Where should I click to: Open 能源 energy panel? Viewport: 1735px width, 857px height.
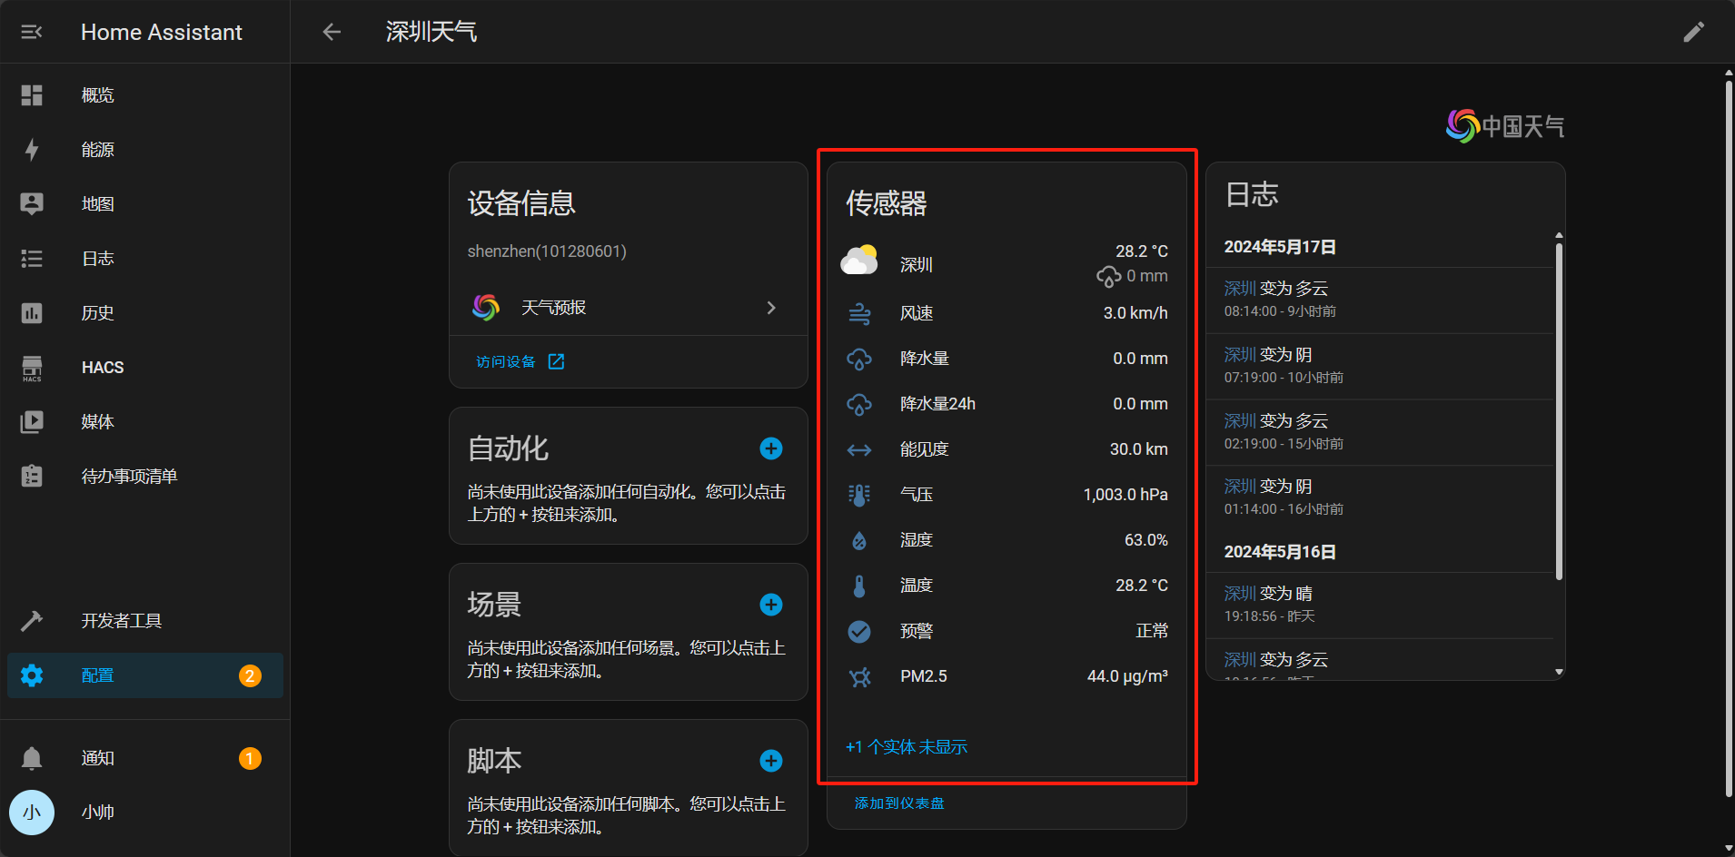click(x=145, y=150)
